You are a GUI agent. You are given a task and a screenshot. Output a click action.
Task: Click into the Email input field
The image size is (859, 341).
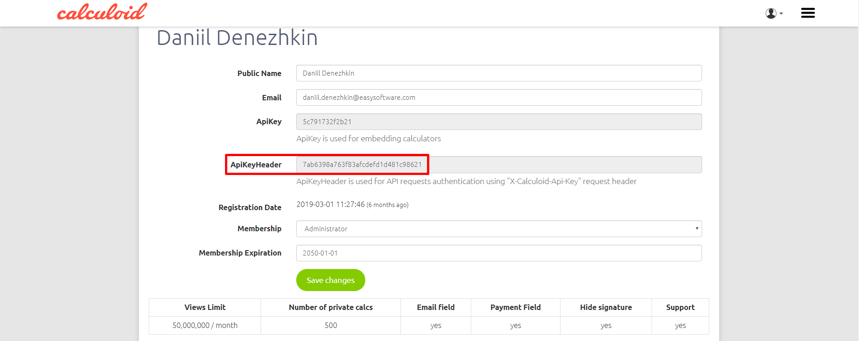[499, 98]
